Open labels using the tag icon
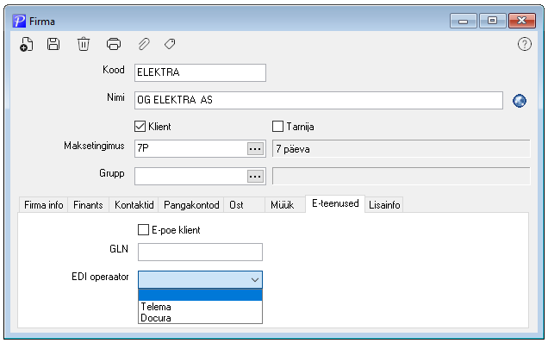This screenshot has height=343, width=548. point(170,44)
